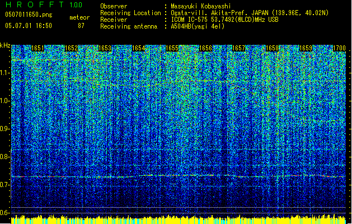Click the 1652 time marker
The image size is (352, 224).
(x=71, y=48)
